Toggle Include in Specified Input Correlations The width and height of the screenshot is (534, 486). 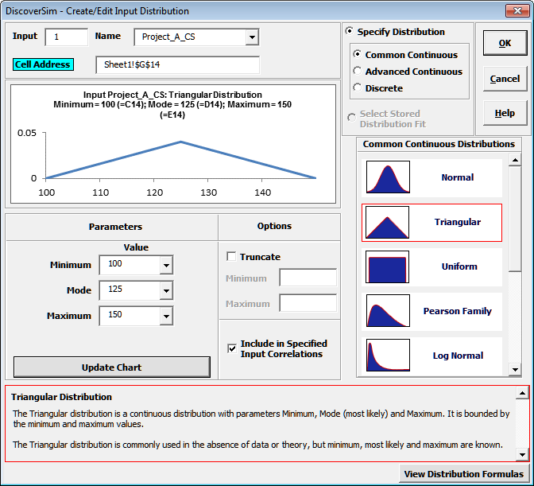point(232,348)
